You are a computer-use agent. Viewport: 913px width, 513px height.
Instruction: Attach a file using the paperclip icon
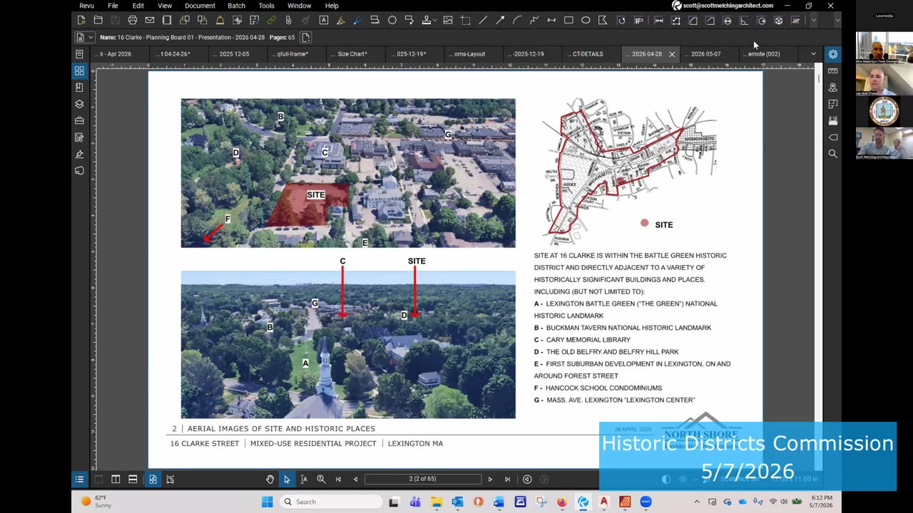pyautogui.click(x=289, y=20)
